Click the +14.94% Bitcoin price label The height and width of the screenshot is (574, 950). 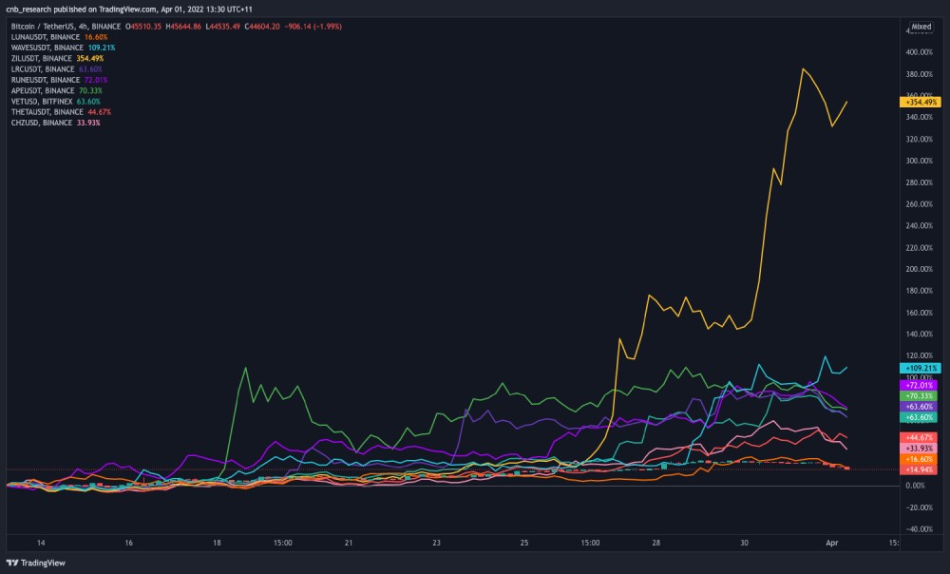tap(920, 469)
